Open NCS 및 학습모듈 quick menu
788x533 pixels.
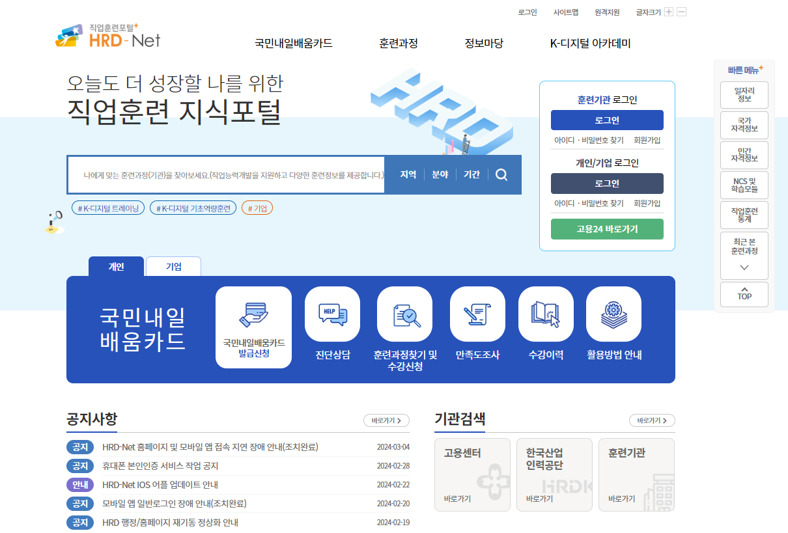click(x=744, y=185)
